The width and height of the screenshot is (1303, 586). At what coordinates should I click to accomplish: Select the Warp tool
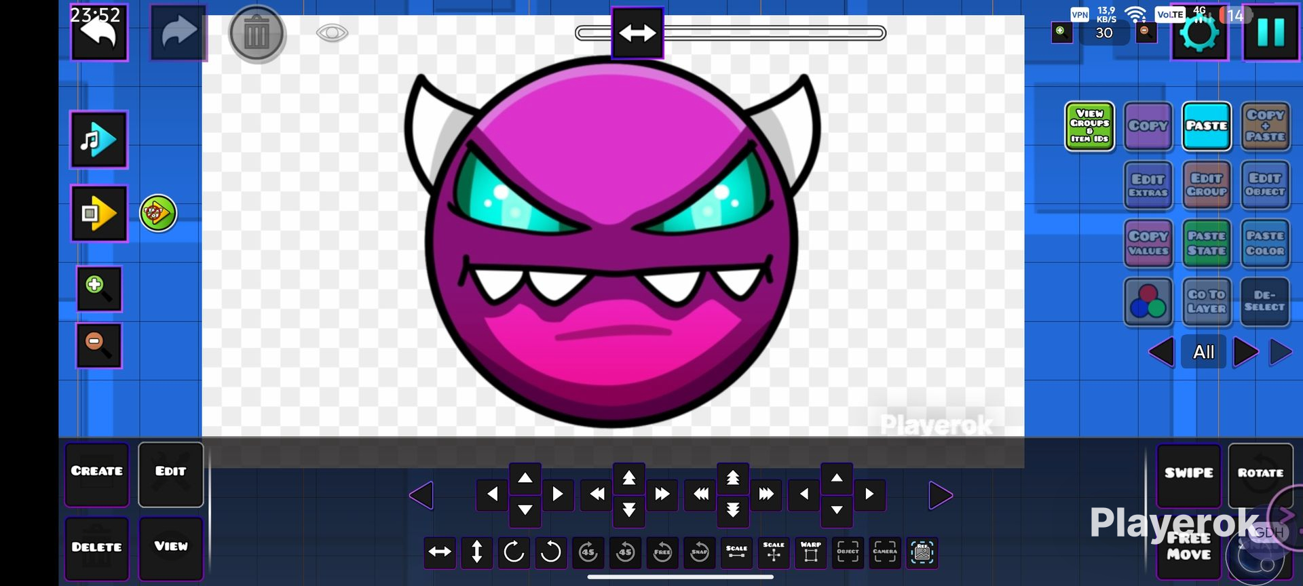tap(810, 552)
